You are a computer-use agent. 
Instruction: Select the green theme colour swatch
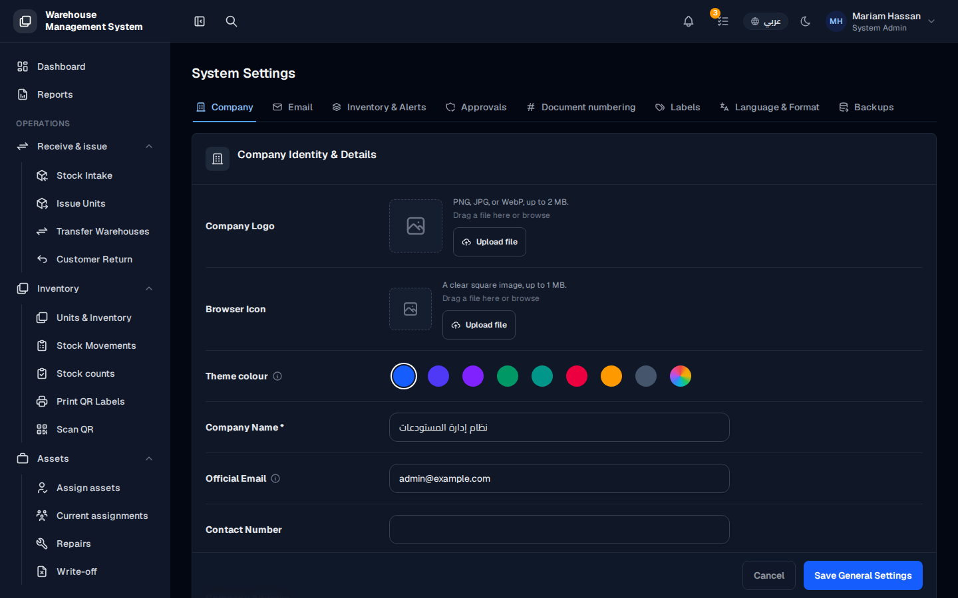point(508,376)
